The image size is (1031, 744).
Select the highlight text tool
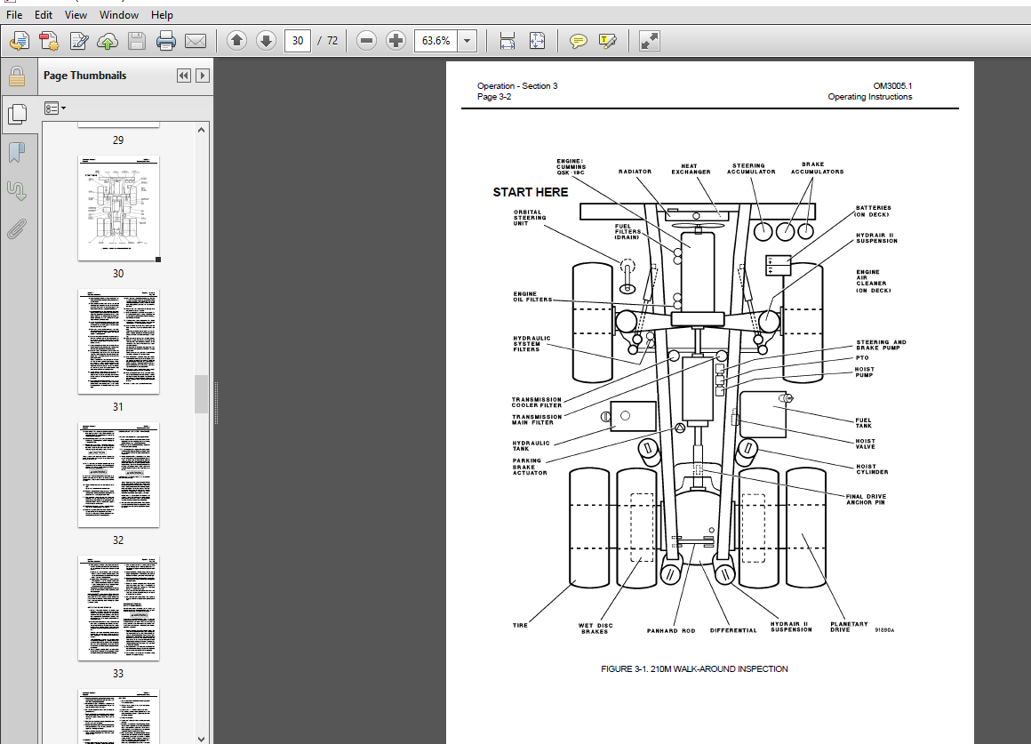click(x=608, y=41)
